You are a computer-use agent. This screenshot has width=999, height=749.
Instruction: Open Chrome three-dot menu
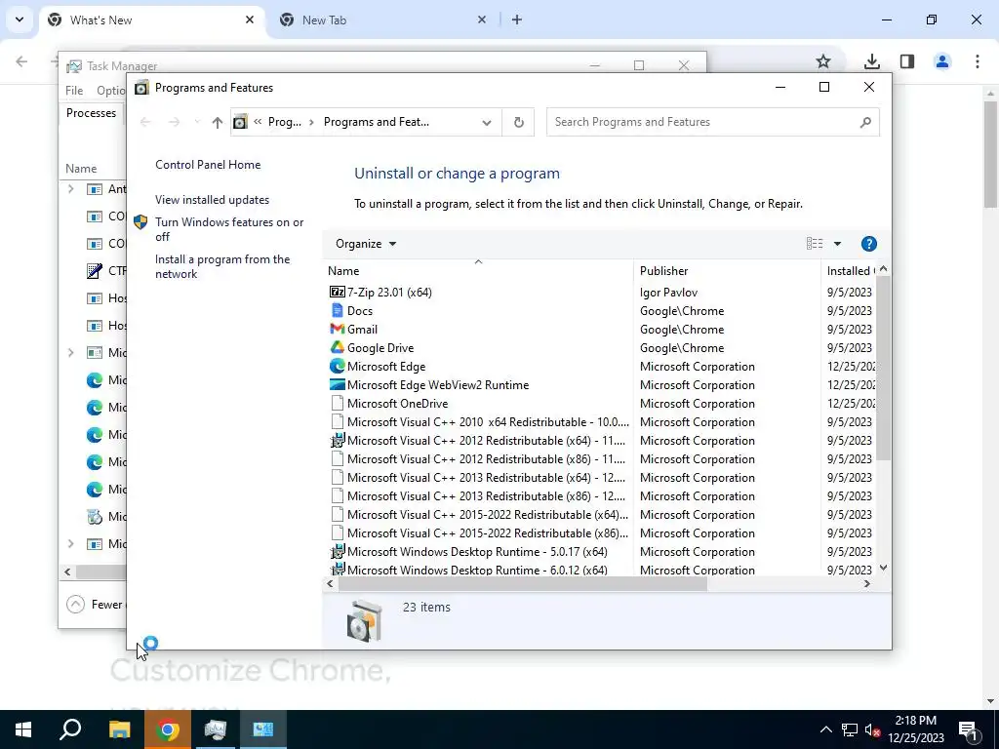(977, 61)
